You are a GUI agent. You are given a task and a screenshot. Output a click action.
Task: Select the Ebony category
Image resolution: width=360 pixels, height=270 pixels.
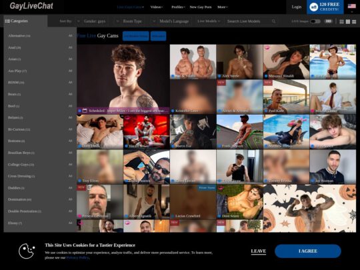coord(15,223)
